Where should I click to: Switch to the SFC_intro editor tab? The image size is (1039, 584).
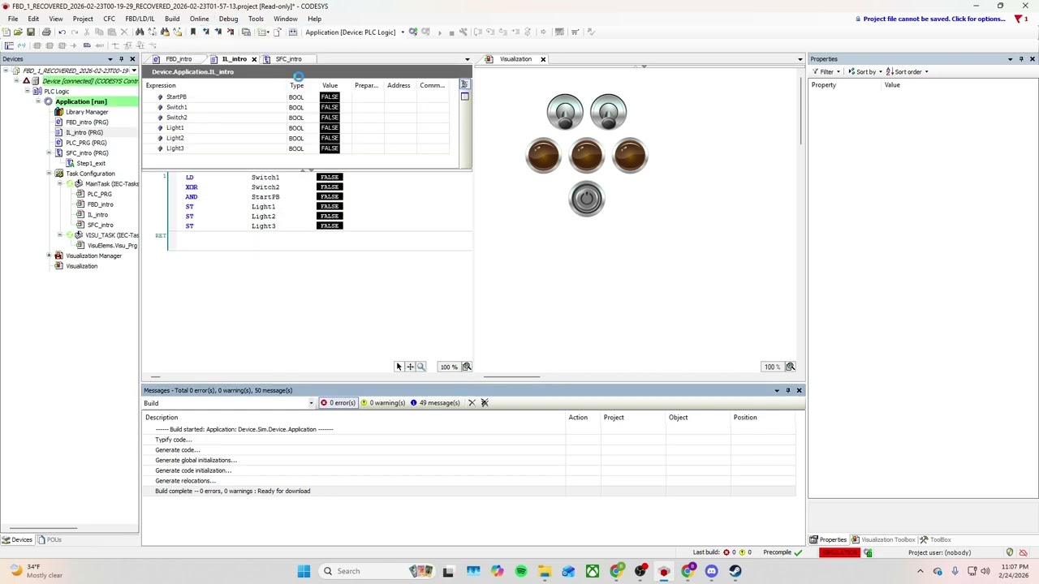[288, 59]
